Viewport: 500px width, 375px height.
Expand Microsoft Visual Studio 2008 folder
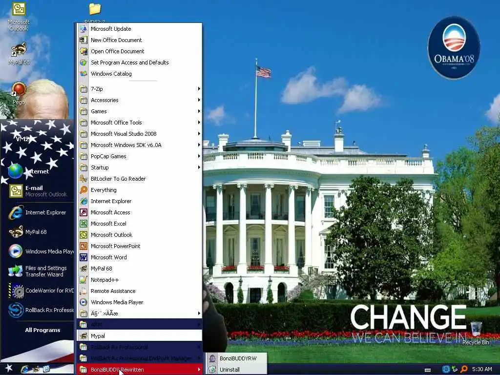(139, 134)
